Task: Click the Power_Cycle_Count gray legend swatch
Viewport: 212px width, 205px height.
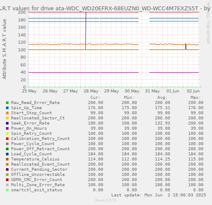Action: [x=7, y=144]
